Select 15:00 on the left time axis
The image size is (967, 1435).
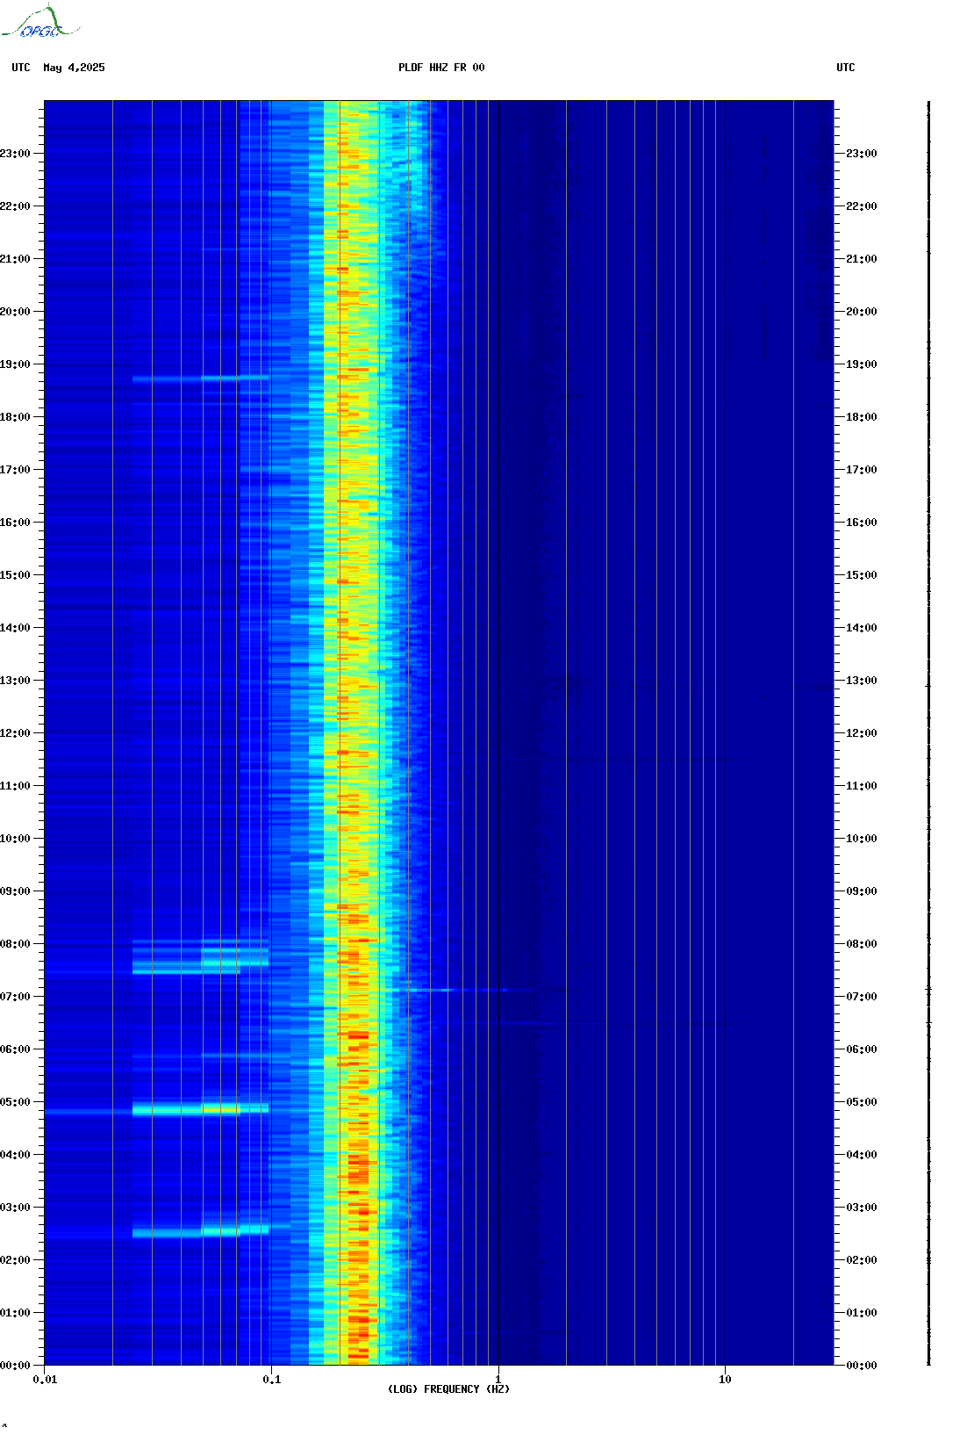pyautogui.click(x=15, y=575)
